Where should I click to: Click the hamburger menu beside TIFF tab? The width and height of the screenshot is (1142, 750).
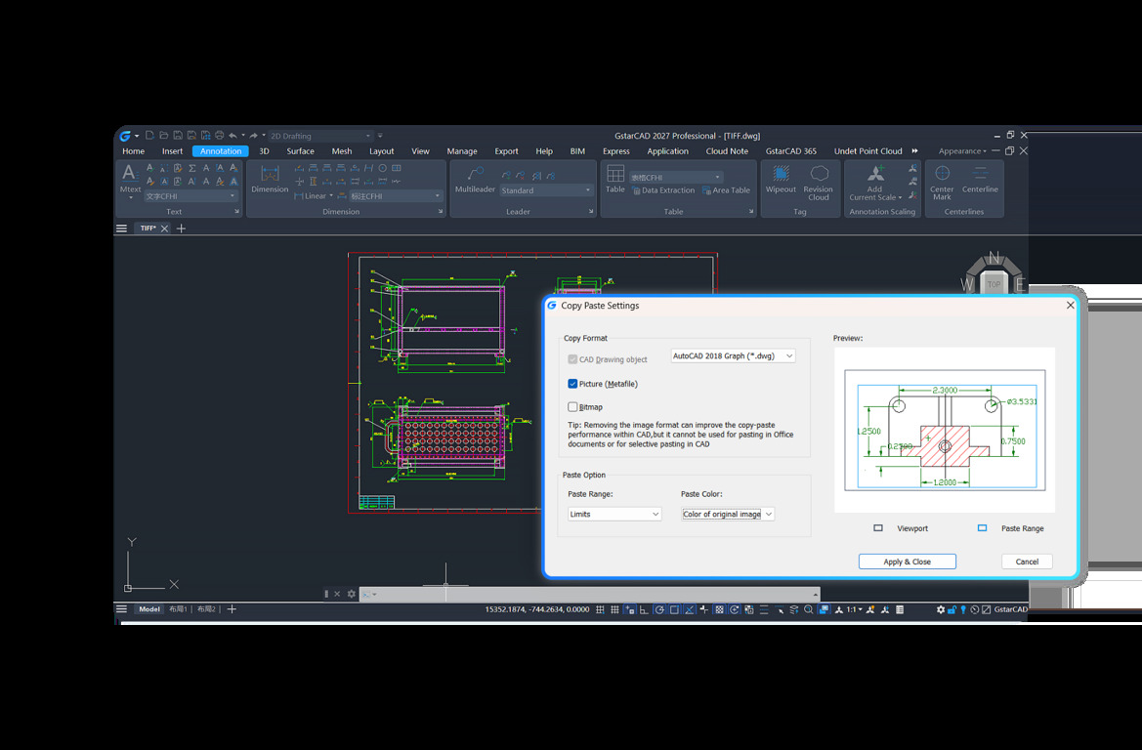click(122, 229)
